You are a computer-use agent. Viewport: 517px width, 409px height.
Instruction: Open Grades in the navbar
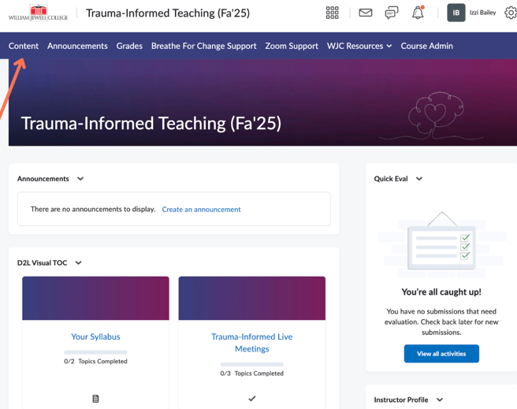[x=129, y=46]
